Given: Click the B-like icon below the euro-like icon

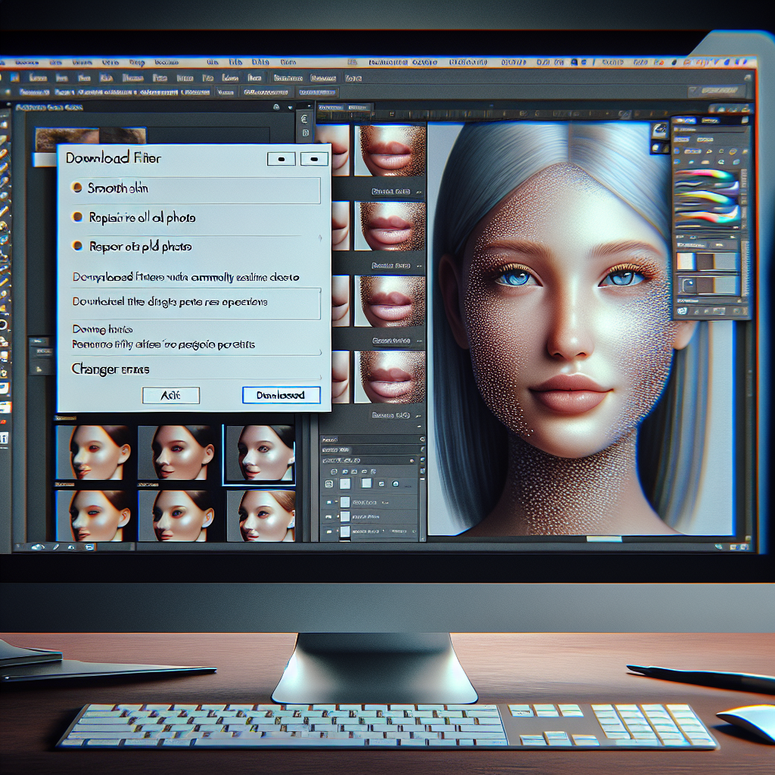Looking at the screenshot, I should point(305,132).
